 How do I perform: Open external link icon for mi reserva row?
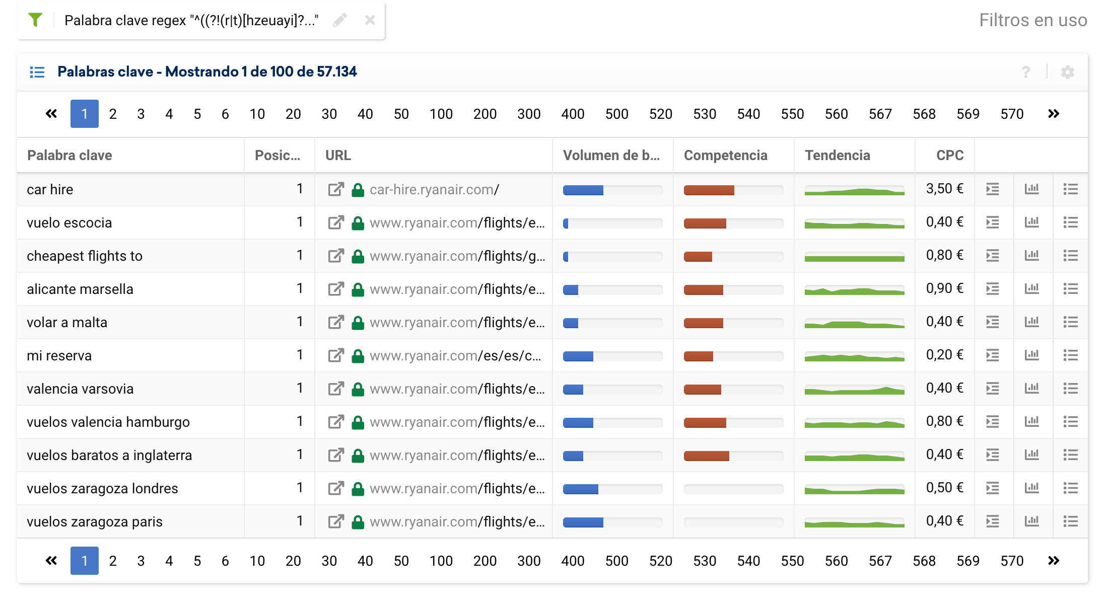point(336,355)
